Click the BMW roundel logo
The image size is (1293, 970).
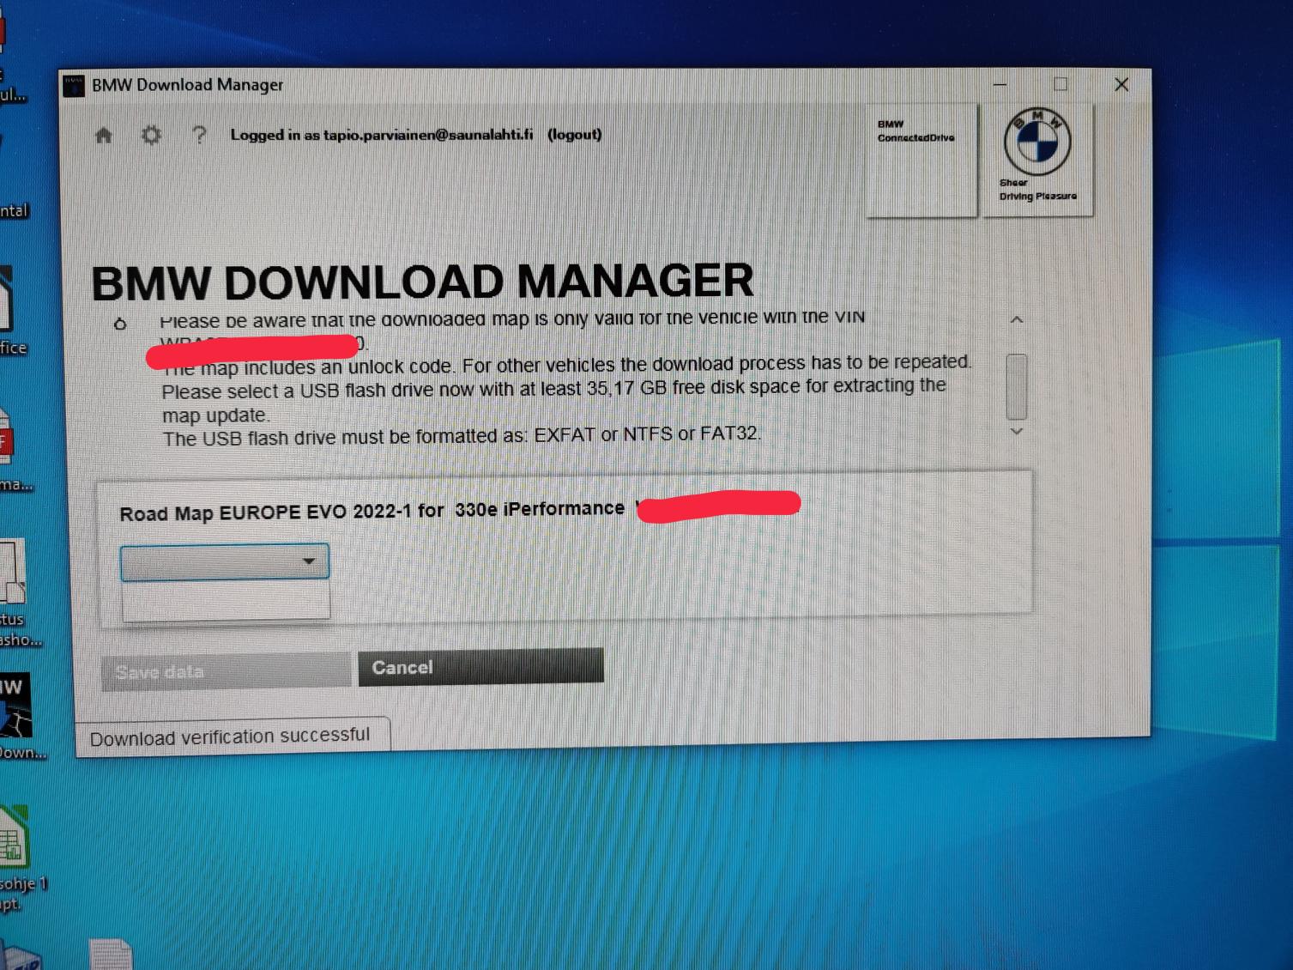[x=1036, y=142]
